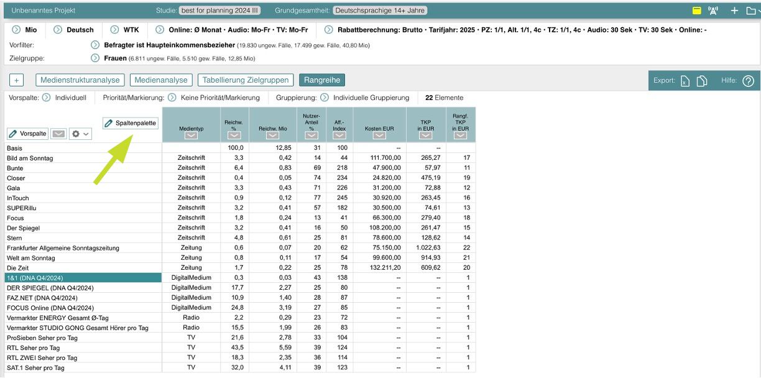Screen dimensions: 761x378
Task: Switch to Medienstrukturanalyse tab
Action: (x=80, y=80)
